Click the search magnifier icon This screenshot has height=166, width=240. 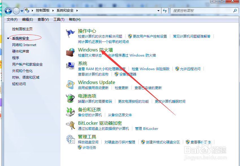(x=235, y=10)
